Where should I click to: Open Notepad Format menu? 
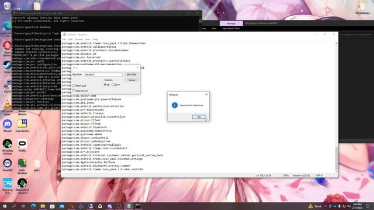[79, 39]
